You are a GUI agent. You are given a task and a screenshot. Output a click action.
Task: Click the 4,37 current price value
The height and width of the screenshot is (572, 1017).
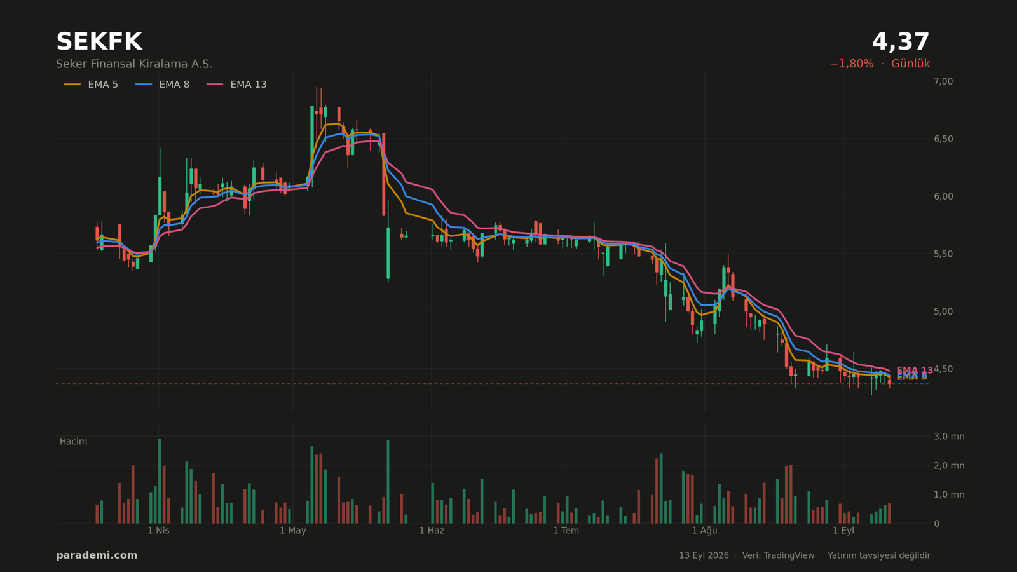[901, 42]
